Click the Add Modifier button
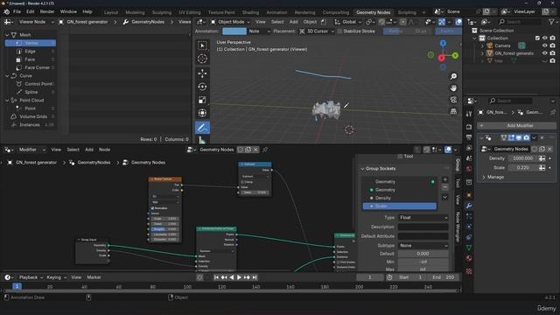Viewport: 560px width, 315px height. tap(516, 126)
